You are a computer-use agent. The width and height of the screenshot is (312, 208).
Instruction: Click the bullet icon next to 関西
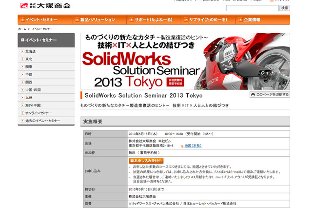[x=23, y=82]
